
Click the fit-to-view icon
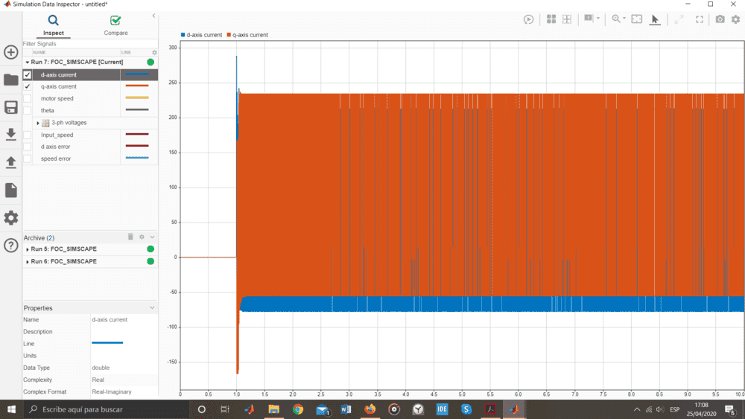click(x=636, y=19)
